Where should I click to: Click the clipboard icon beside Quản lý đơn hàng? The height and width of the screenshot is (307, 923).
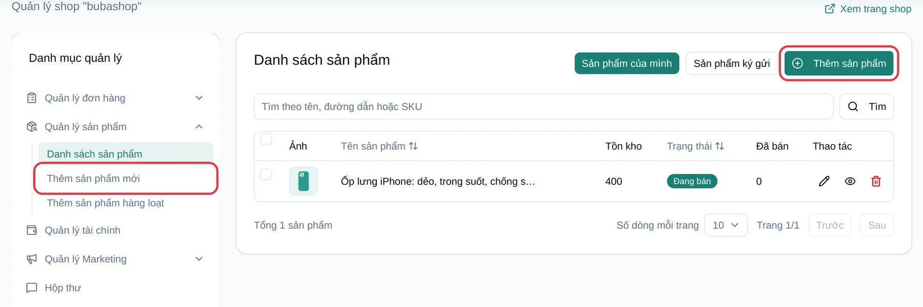click(32, 98)
